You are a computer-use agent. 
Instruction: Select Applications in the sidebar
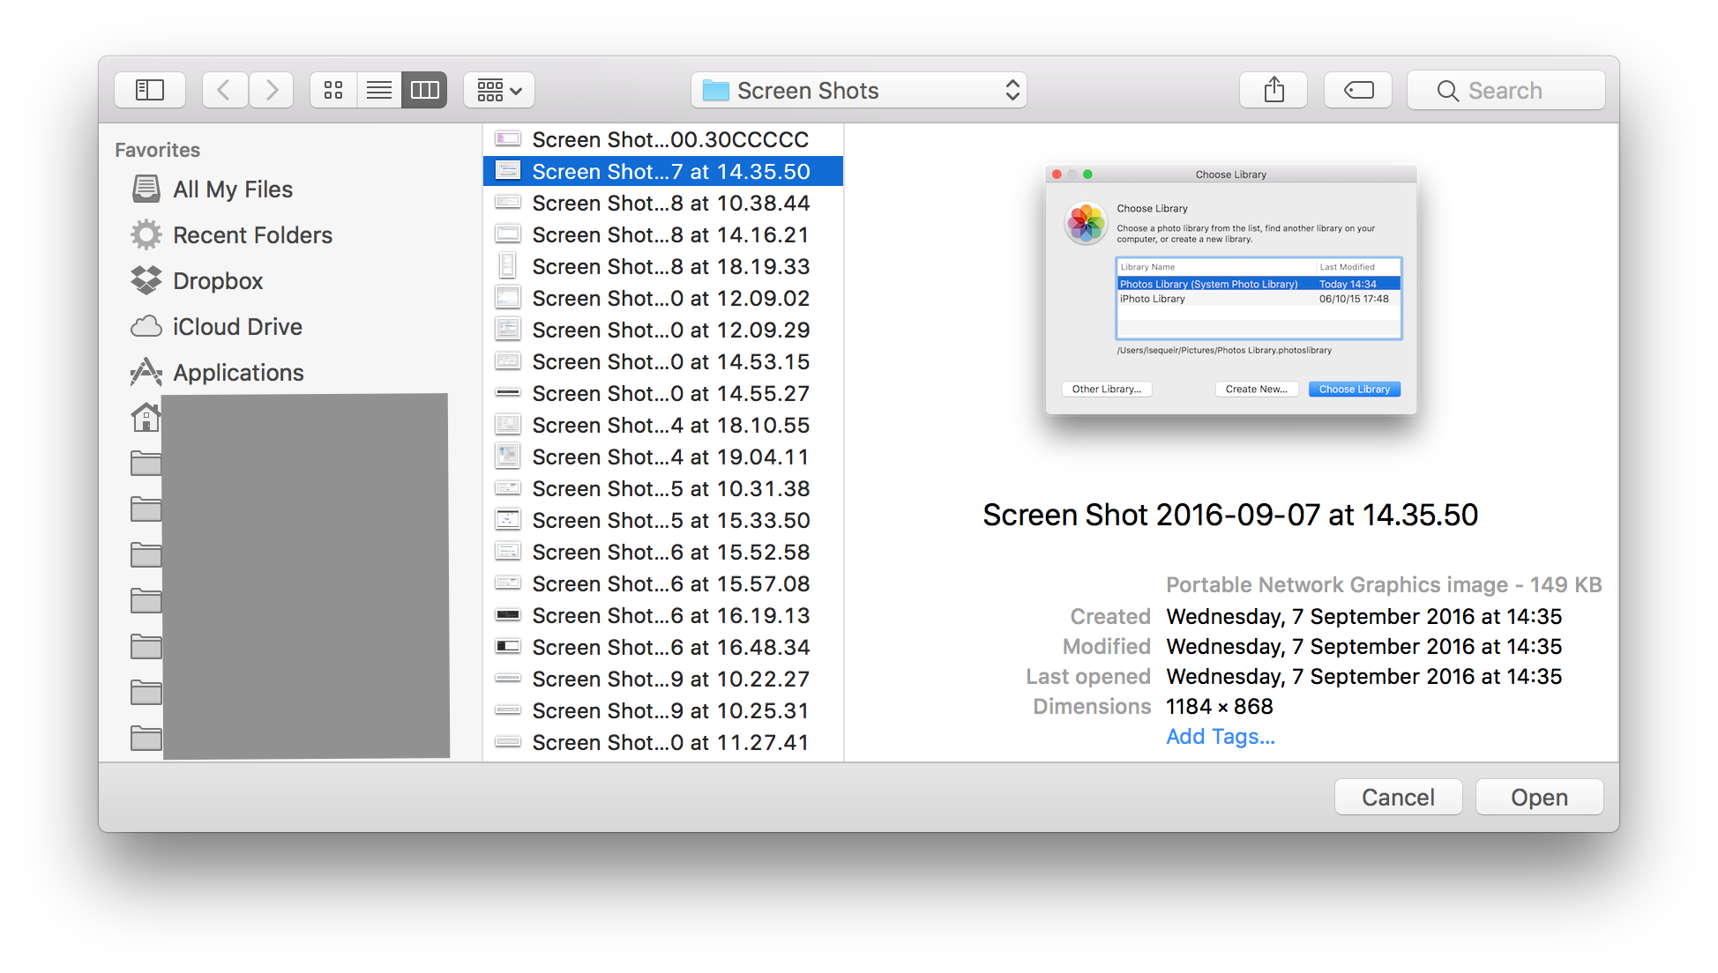coord(238,373)
